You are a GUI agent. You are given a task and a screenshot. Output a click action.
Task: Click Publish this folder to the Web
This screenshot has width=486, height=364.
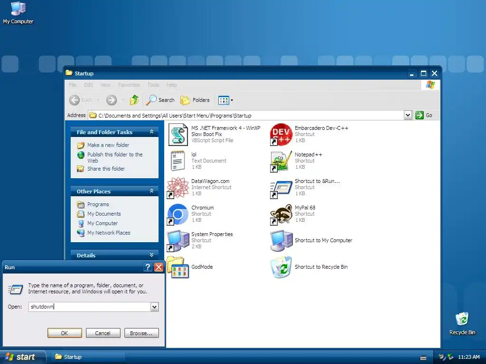(115, 157)
